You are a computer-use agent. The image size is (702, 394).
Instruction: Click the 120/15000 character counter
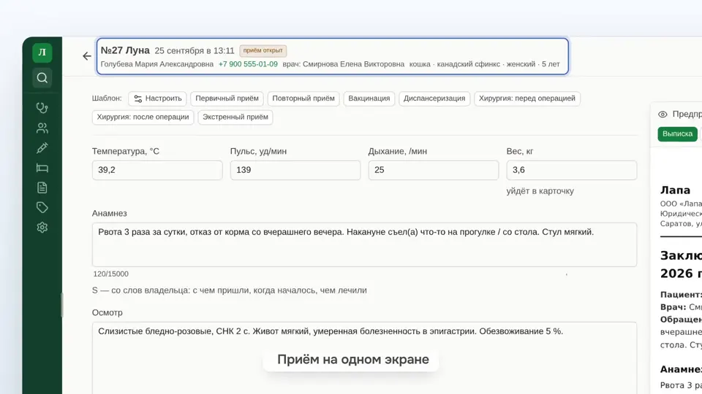point(110,274)
